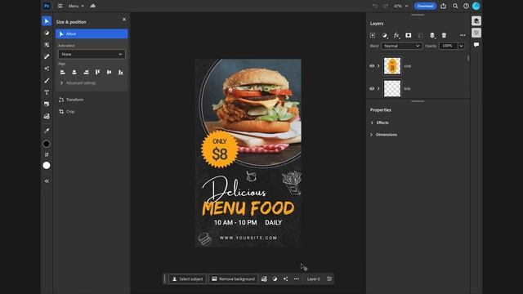Select the Place image tool in toolbar
Image resolution: width=523 pixels, height=294 pixels.
coord(47,116)
